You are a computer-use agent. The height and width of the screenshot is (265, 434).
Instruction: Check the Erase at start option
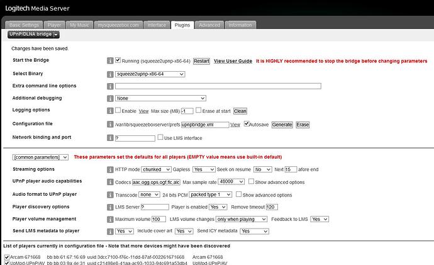click(x=199, y=110)
